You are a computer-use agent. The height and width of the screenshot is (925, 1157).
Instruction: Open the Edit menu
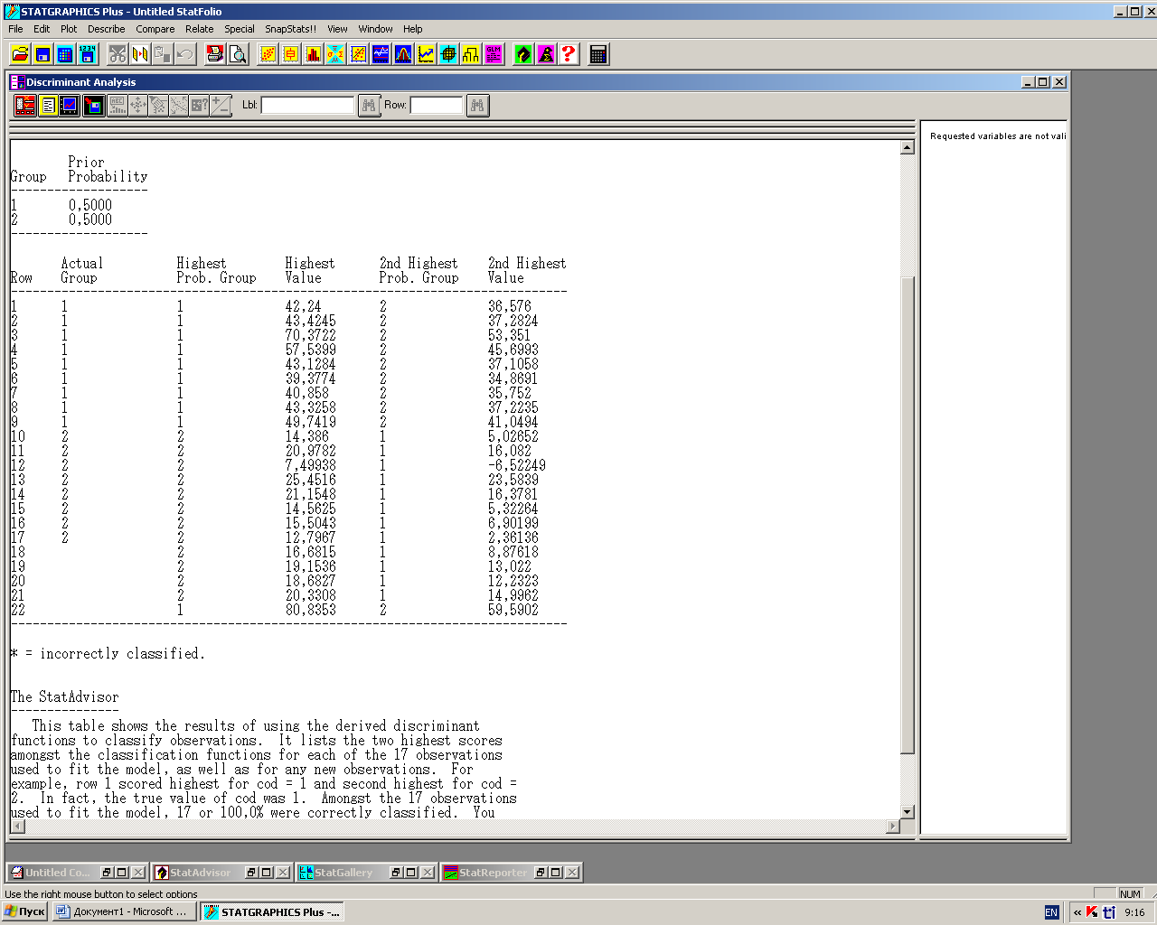[42, 29]
